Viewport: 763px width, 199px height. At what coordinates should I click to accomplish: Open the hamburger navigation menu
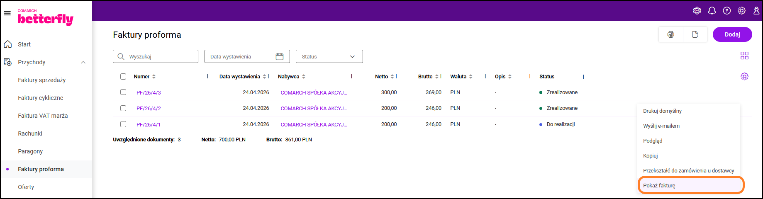pos(7,13)
